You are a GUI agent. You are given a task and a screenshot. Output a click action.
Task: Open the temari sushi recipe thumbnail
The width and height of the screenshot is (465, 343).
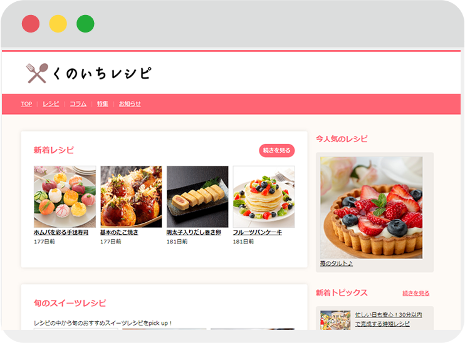[x=65, y=197]
